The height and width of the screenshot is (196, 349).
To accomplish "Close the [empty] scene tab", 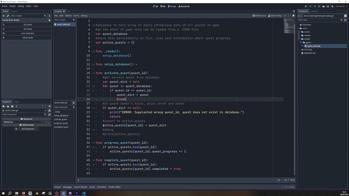I will (64, 11).
